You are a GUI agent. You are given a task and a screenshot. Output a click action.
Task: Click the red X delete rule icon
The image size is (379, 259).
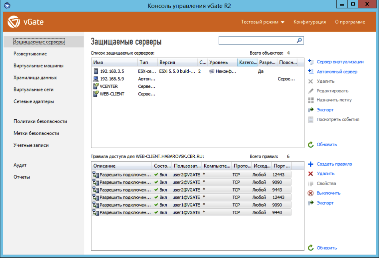point(311,174)
